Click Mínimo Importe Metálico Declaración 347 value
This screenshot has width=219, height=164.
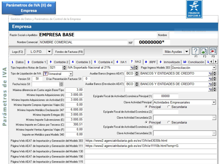74,110
